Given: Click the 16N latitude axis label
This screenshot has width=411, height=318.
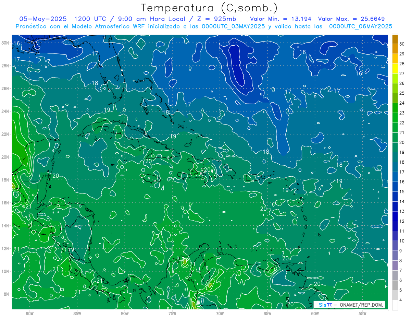Looking at the screenshot, I should pos(5,203).
